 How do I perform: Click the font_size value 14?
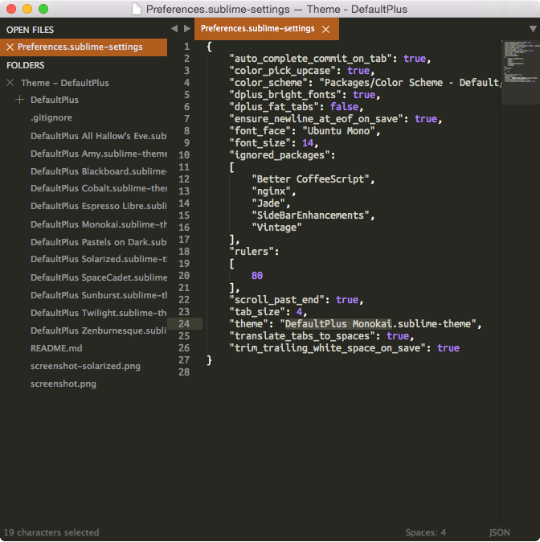(x=308, y=143)
